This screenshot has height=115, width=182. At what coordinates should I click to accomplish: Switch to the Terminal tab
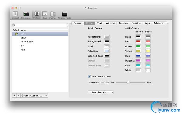click(x=123, y=23)
